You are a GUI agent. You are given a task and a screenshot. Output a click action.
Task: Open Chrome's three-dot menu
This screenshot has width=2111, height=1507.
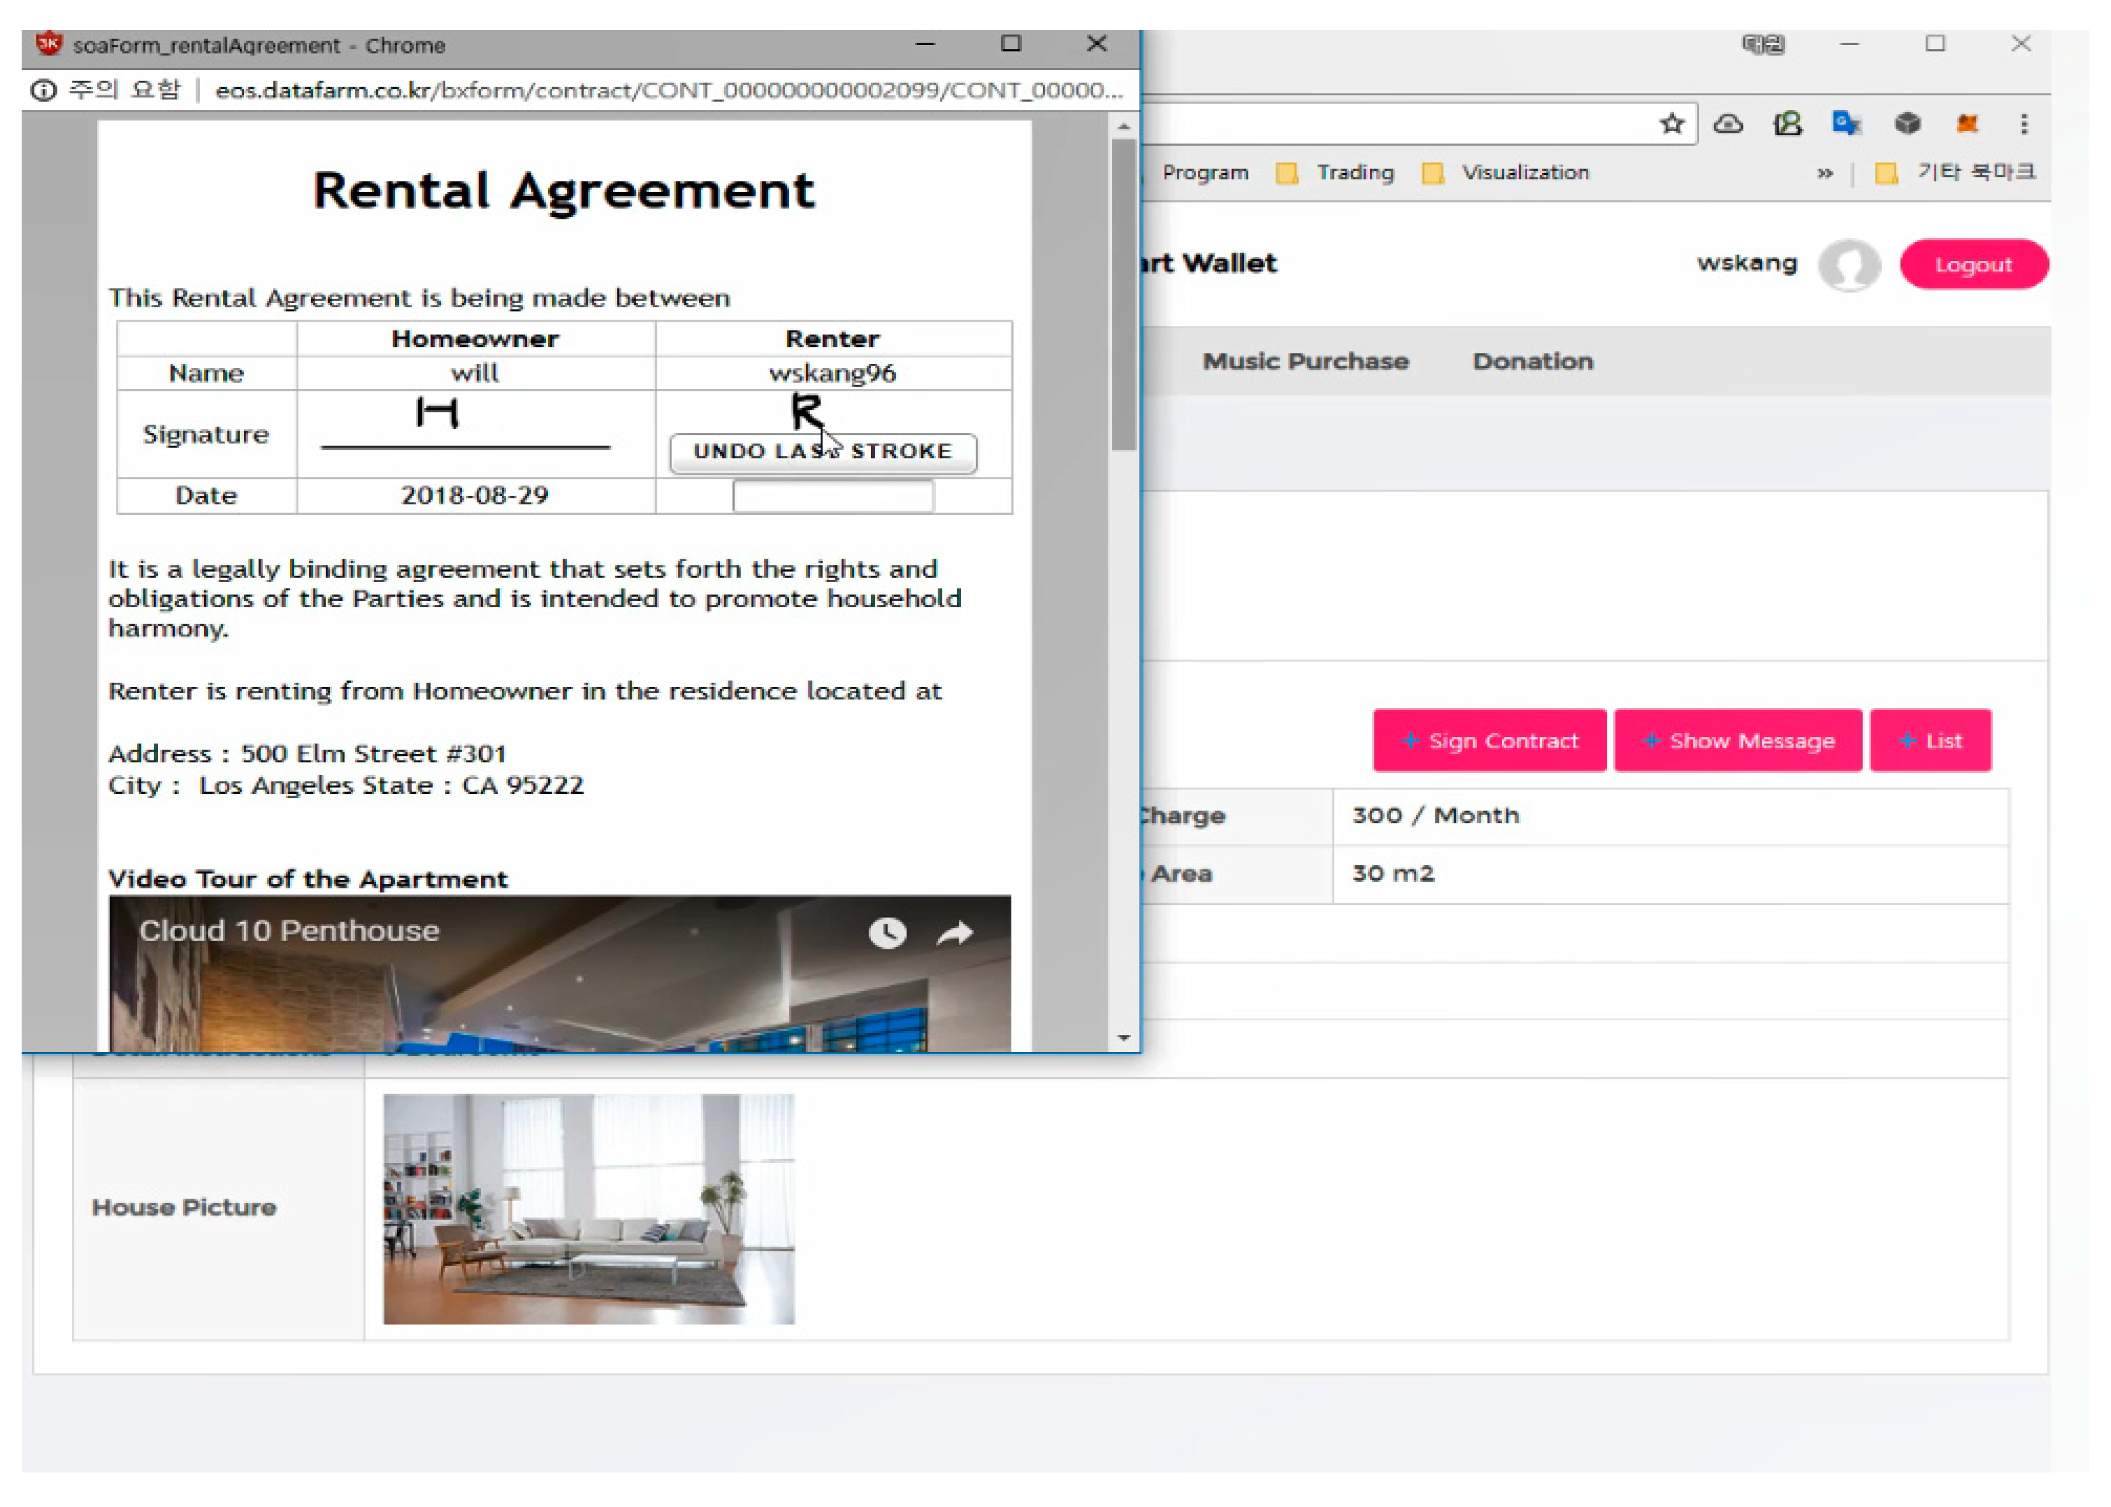(2024, 125)
